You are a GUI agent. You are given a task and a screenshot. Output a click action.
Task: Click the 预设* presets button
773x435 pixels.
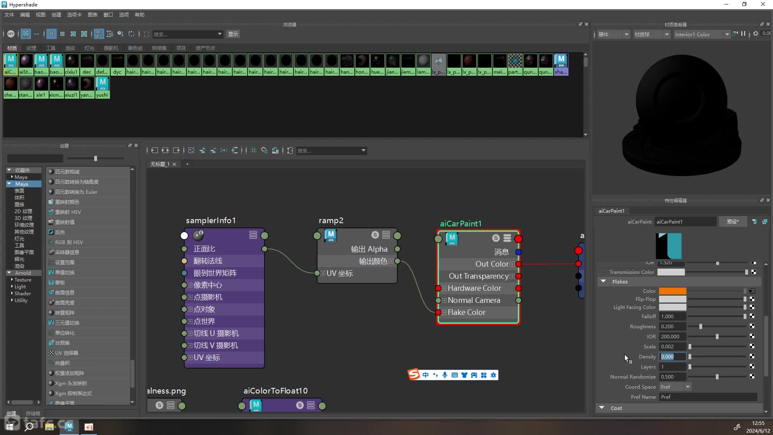(x=732, y=222)
